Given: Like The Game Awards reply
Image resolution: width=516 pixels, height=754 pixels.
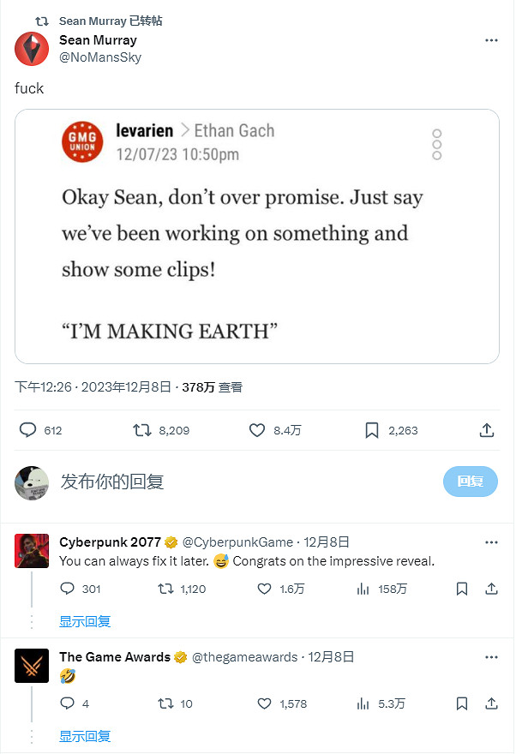Looking at the screenshot, I should coord(263,703).
